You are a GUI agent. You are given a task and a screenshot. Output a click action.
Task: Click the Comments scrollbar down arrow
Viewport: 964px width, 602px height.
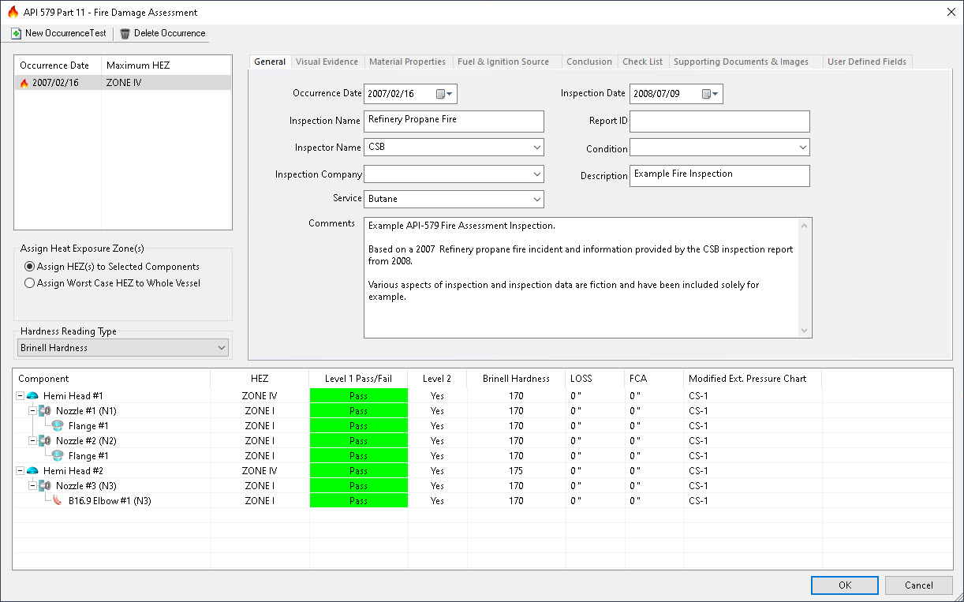pyautogui.click(x=805, y=331)
